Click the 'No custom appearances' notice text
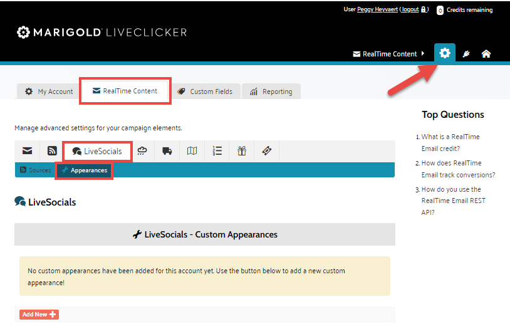510x329 pixels. point(186,276)
